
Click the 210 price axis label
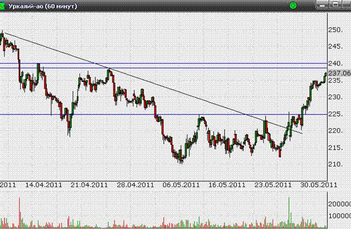[x=335, y=164]
